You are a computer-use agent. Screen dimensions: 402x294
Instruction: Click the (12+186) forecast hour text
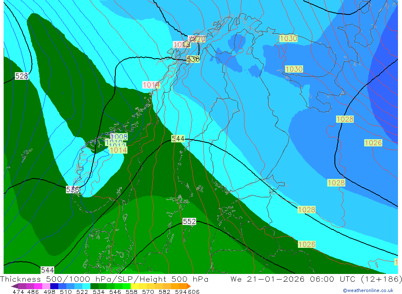coord(381,279)
